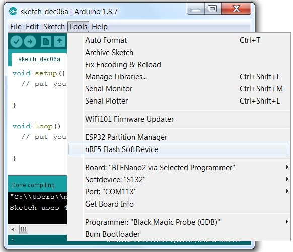Click line number 1 in status bar
The image size is (293, 252).
pos(13,241)
